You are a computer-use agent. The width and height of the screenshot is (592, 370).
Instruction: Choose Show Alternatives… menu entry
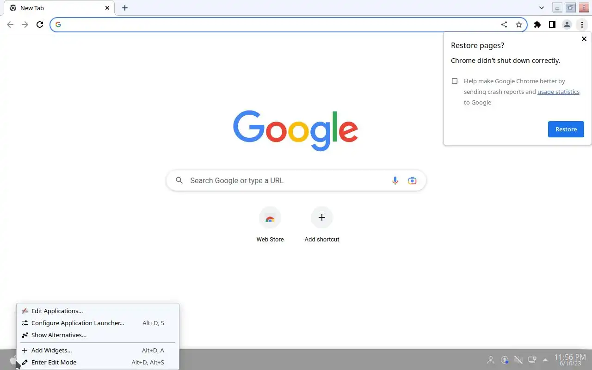pyautogui.click(x=98, y=335)
